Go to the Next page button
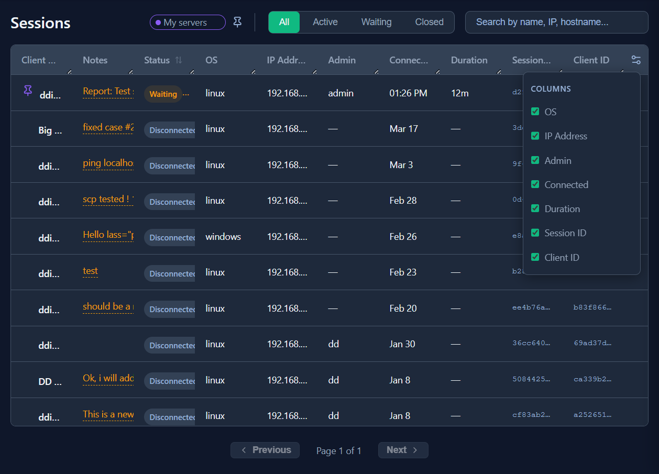 coord(403,450)
